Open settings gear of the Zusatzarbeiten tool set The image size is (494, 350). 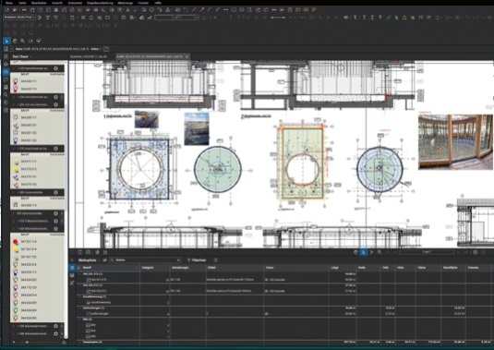click(55, 192)
